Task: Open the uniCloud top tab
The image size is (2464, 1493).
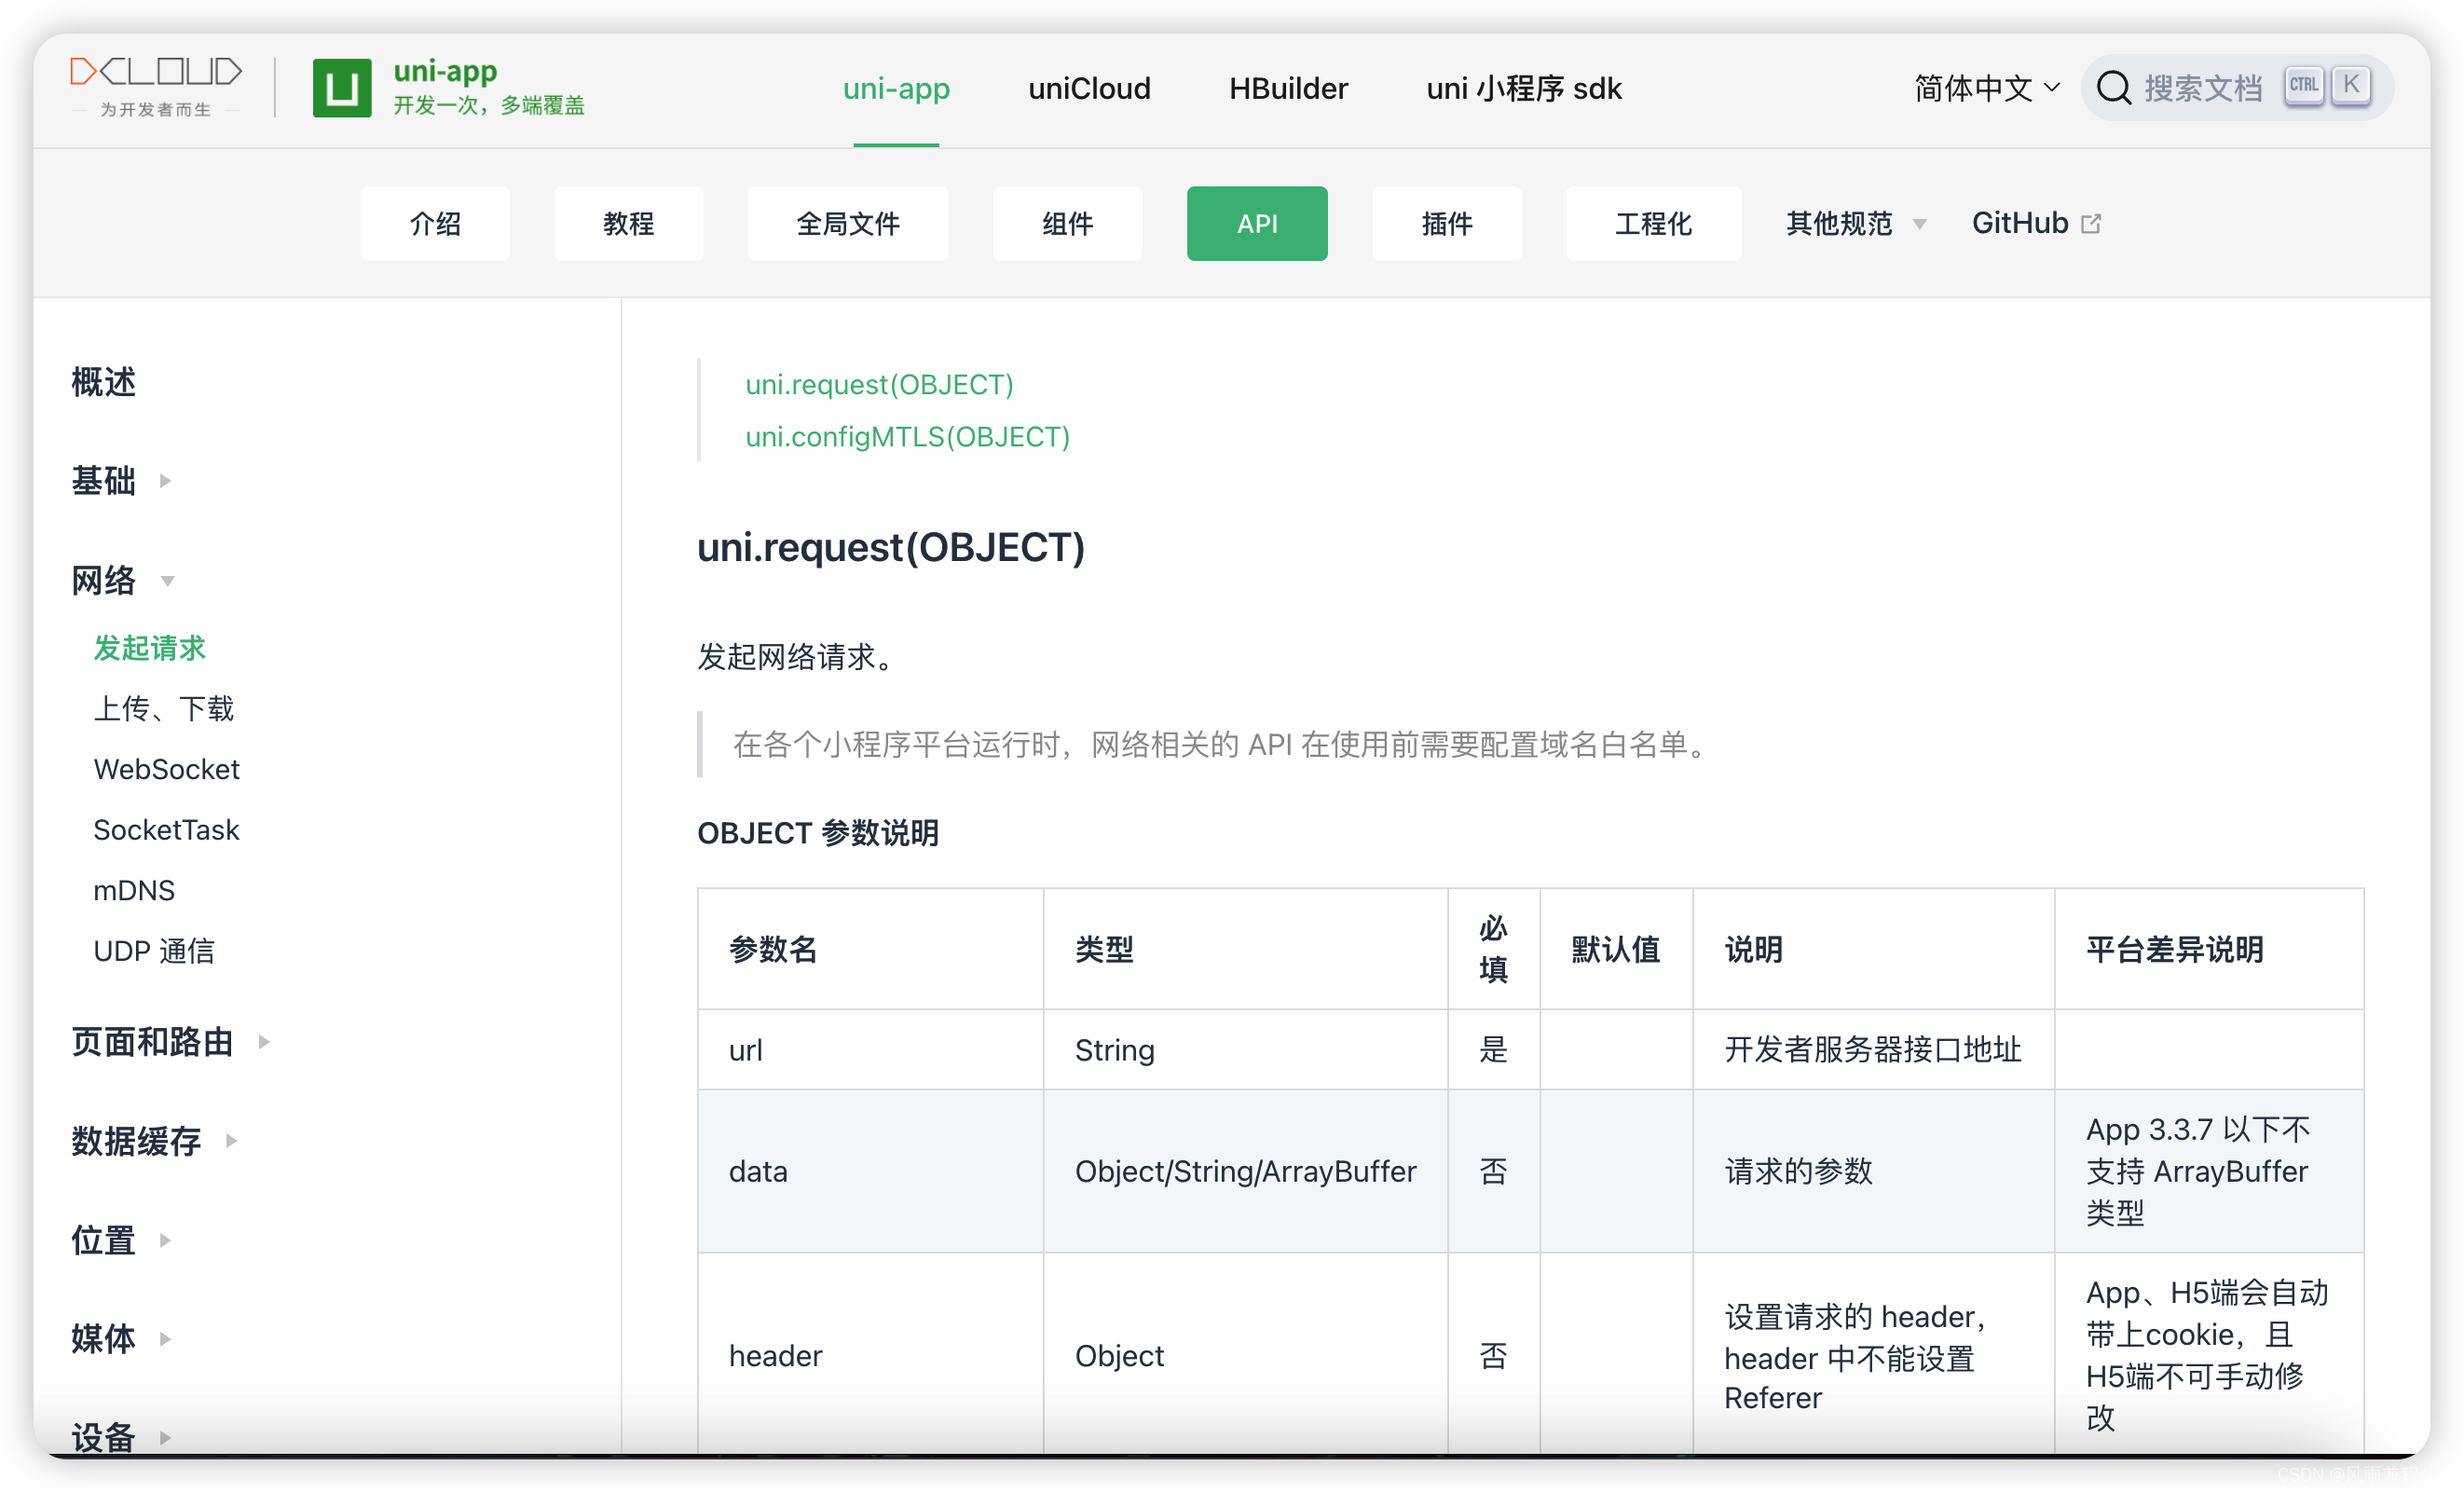Action: [1089, 88]
